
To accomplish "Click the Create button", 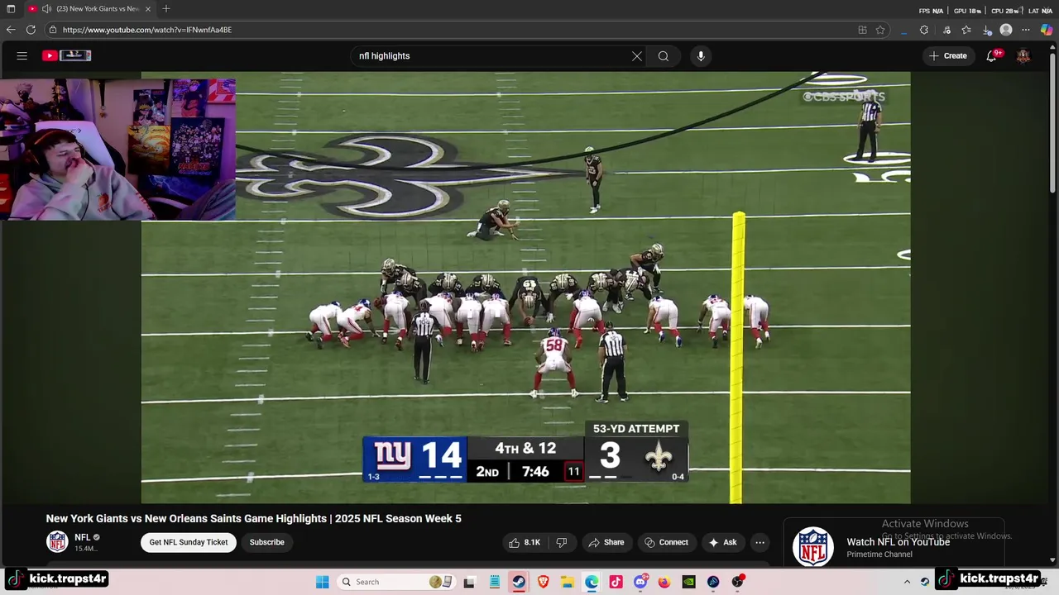I will point(948,56).
